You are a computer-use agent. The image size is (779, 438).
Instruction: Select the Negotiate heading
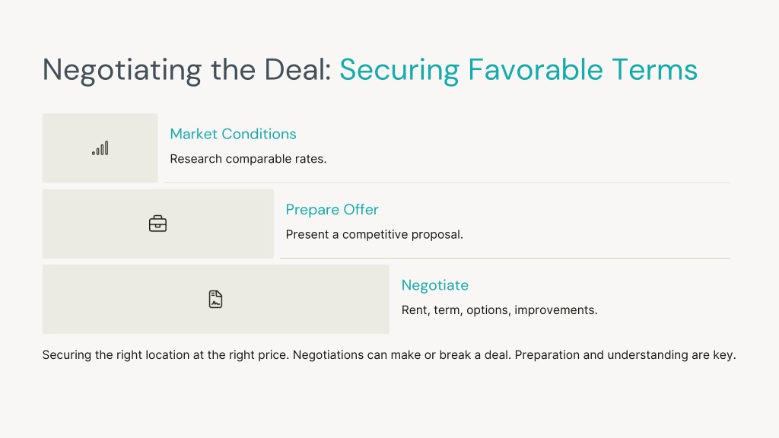[434, 285]
